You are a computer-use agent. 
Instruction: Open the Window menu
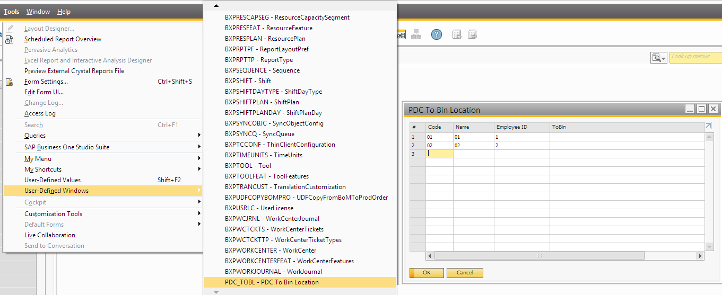[x=38, y=12]
